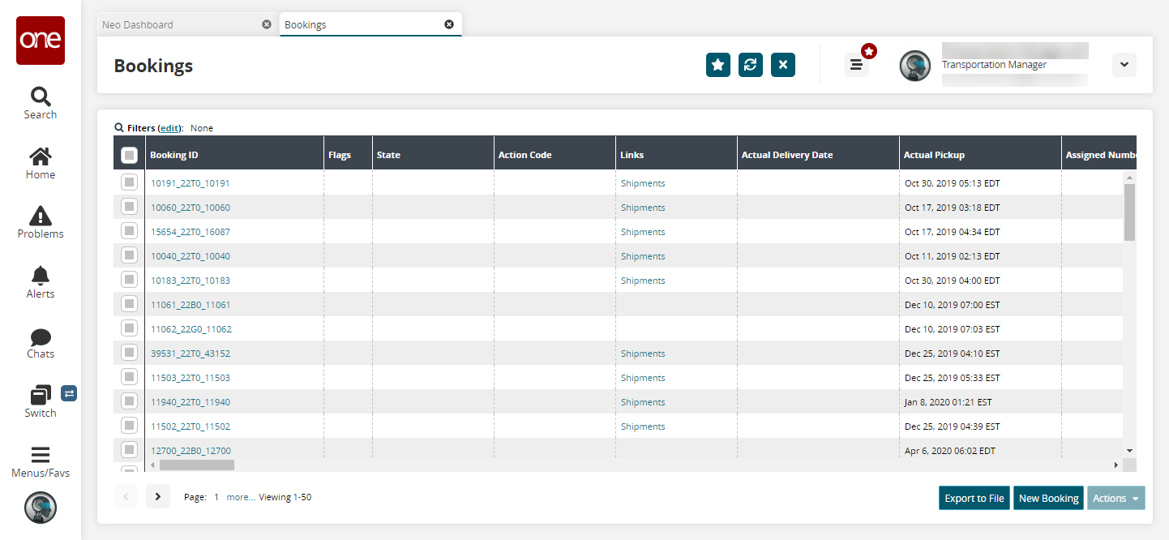Expand user profile dropdown chevron
Screen dimensions: 1169x540
[x=1124, y=65]
